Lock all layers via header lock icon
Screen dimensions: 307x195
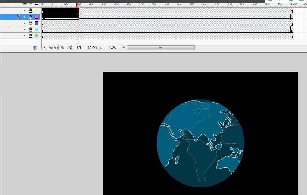tap(31, 3)
